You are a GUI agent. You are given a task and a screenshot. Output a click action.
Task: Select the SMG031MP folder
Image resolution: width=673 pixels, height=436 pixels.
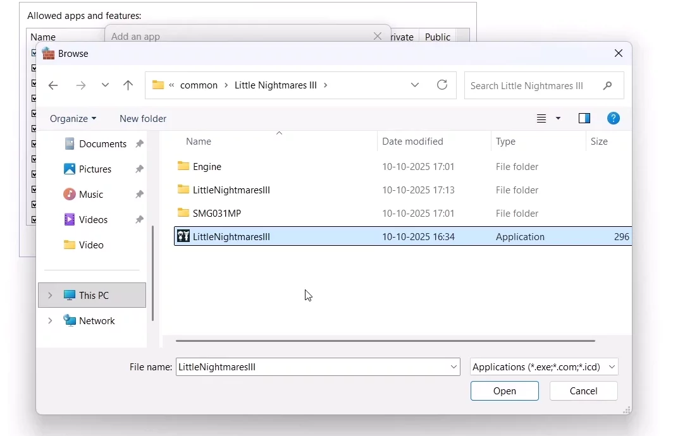(x=216, y=214)
